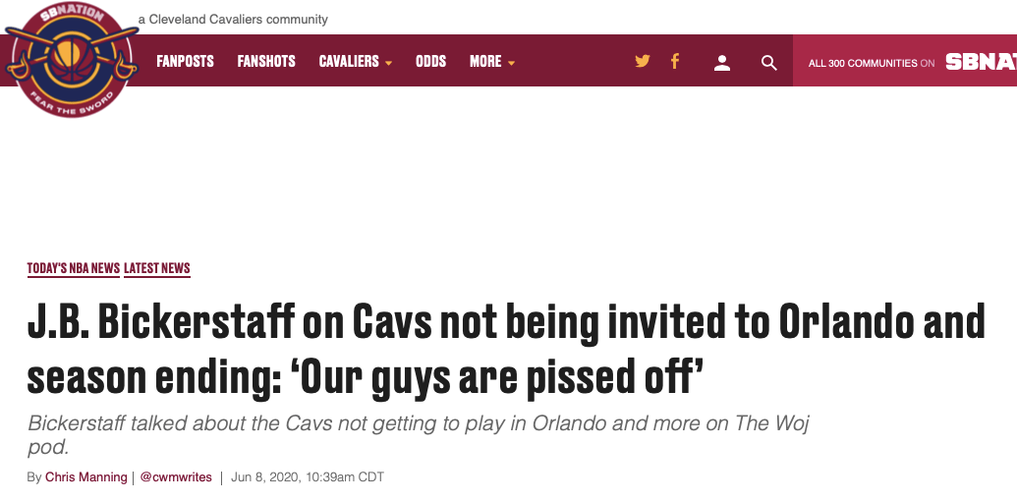Expand the More menu arrow
The image size is (1017, 502).
click(x=511, y=64)
